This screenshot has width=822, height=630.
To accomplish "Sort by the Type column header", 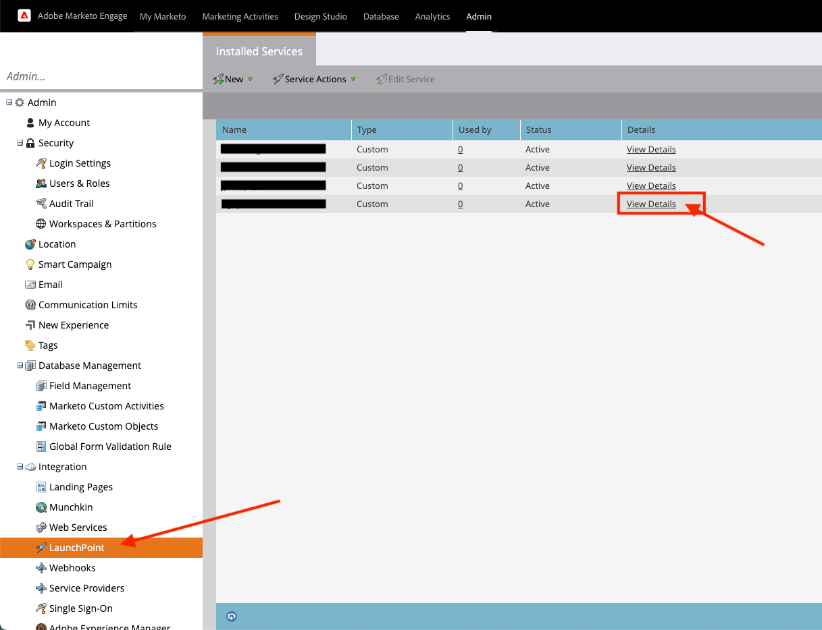I will [x=402, y=130].
